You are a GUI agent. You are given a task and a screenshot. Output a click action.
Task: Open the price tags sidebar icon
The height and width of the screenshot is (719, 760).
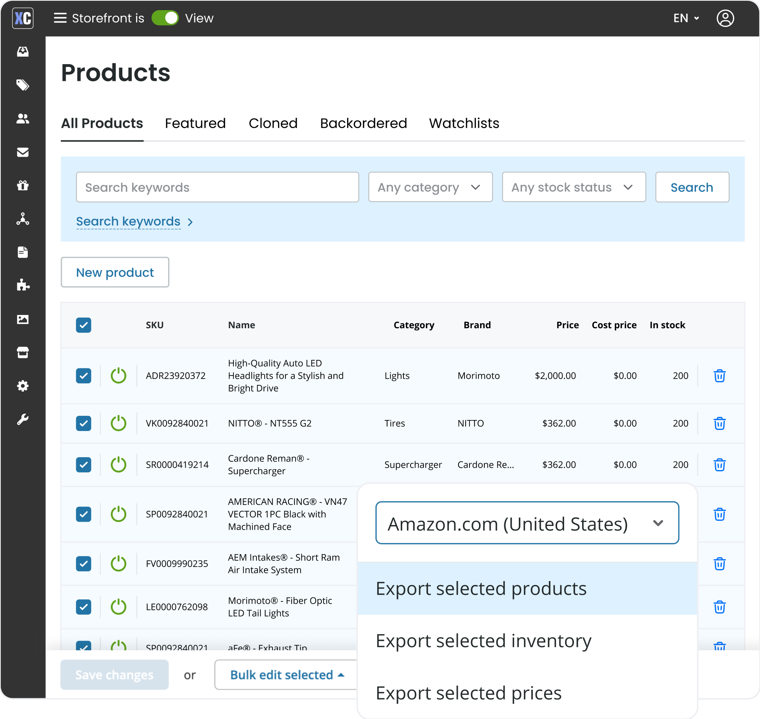[x=23, y=85]
